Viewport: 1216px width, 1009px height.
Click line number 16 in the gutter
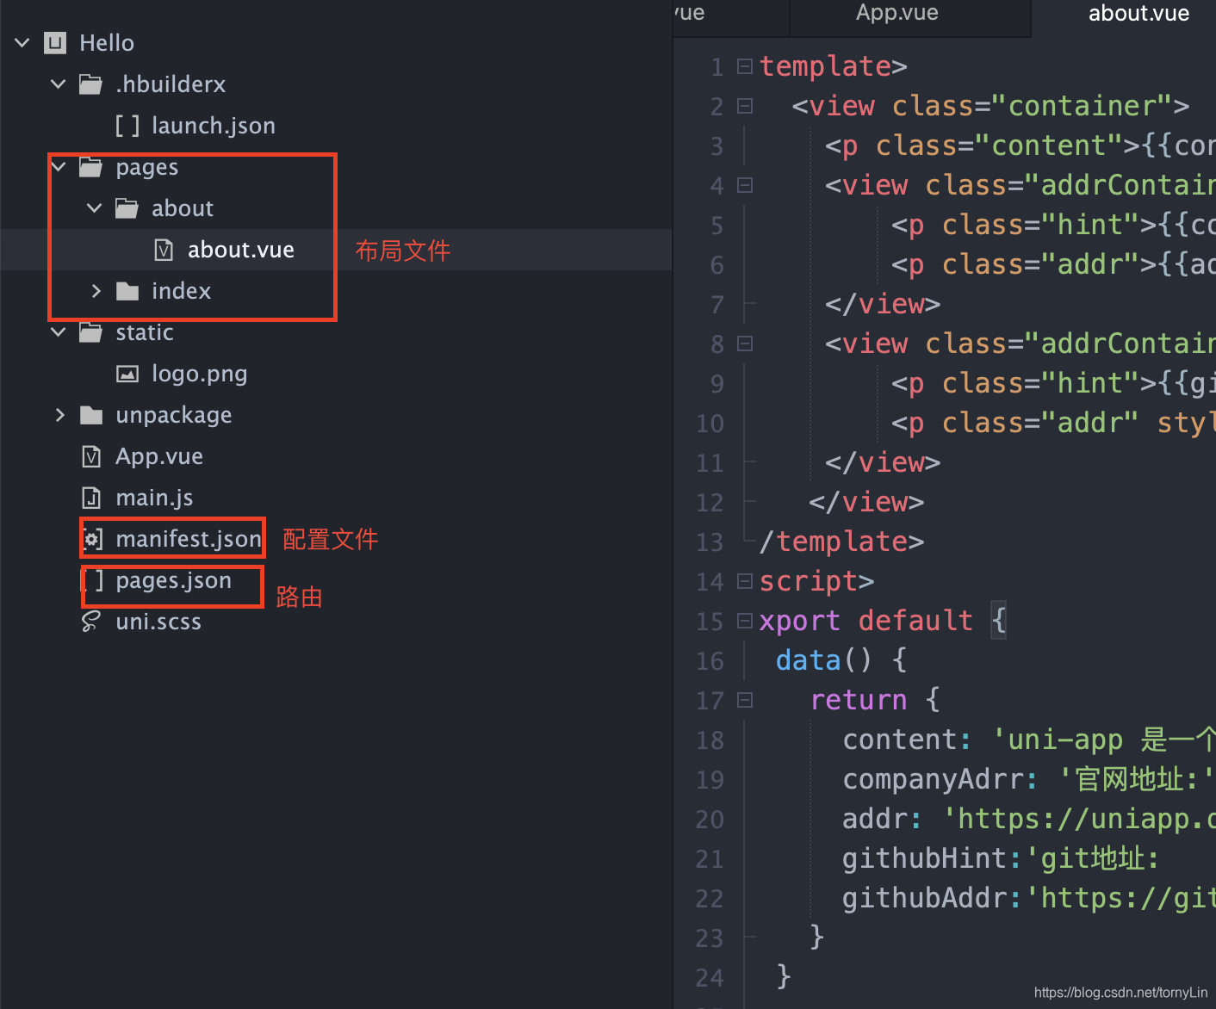[x=710, y=661]
